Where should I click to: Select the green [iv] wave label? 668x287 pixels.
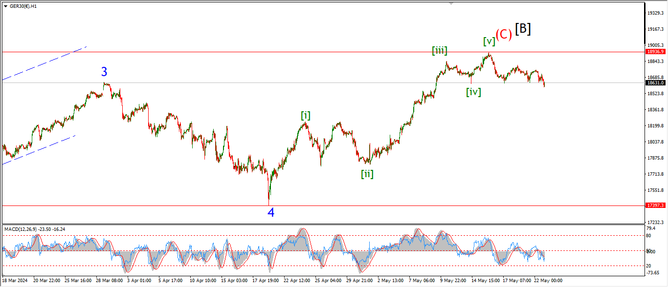[473, 92]
